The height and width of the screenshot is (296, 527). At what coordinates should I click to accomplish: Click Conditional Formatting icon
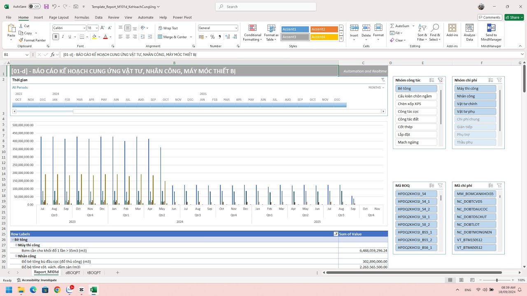252,28
